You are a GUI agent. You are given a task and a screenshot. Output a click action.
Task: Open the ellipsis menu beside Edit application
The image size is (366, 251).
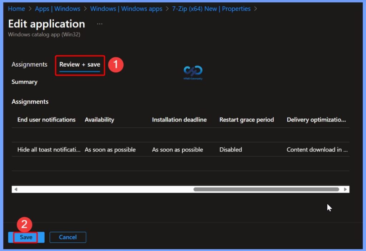99,24
